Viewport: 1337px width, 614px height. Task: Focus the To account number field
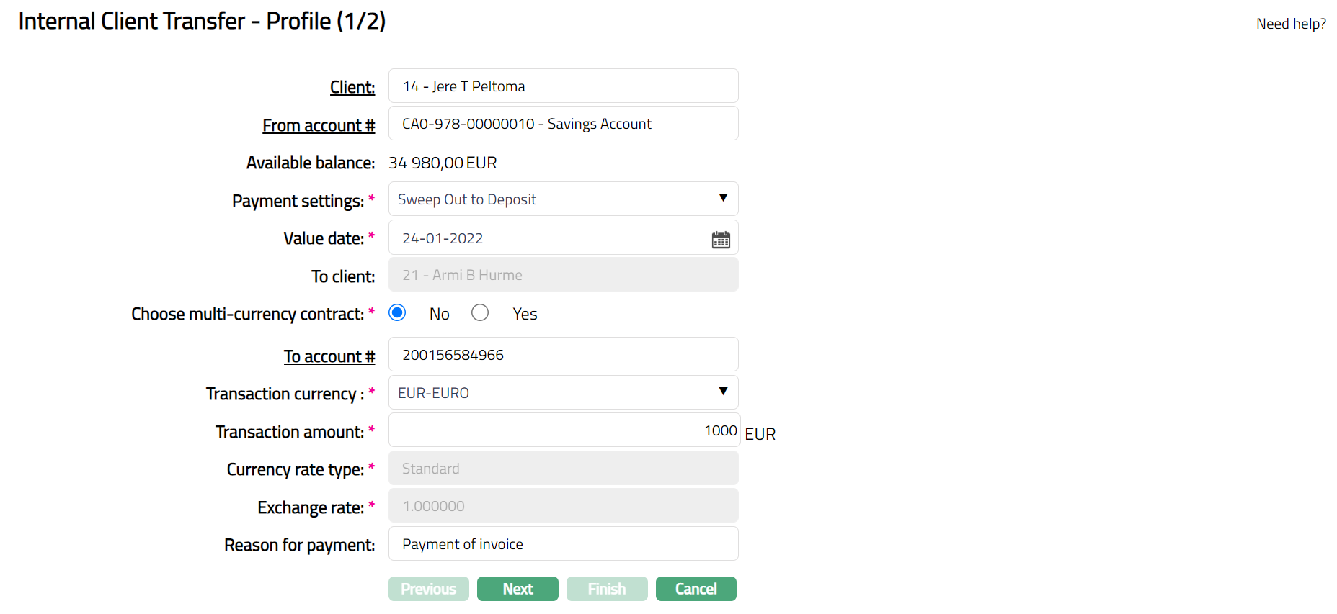click(563, 355)
